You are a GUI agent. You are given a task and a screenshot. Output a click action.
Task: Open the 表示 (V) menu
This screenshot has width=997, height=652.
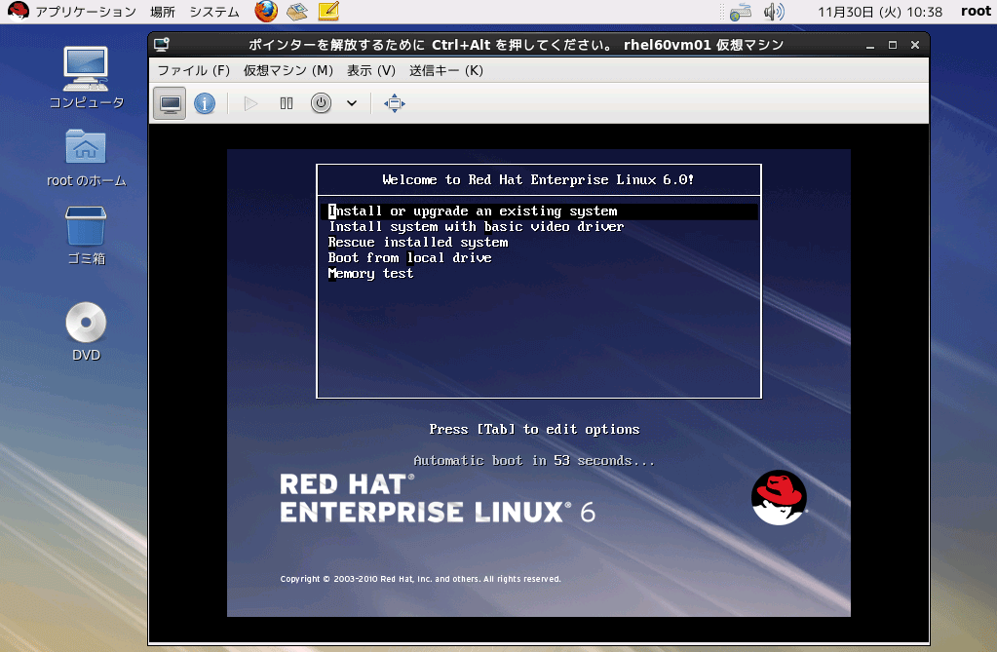pyautogui.click(x=370, y=70)
